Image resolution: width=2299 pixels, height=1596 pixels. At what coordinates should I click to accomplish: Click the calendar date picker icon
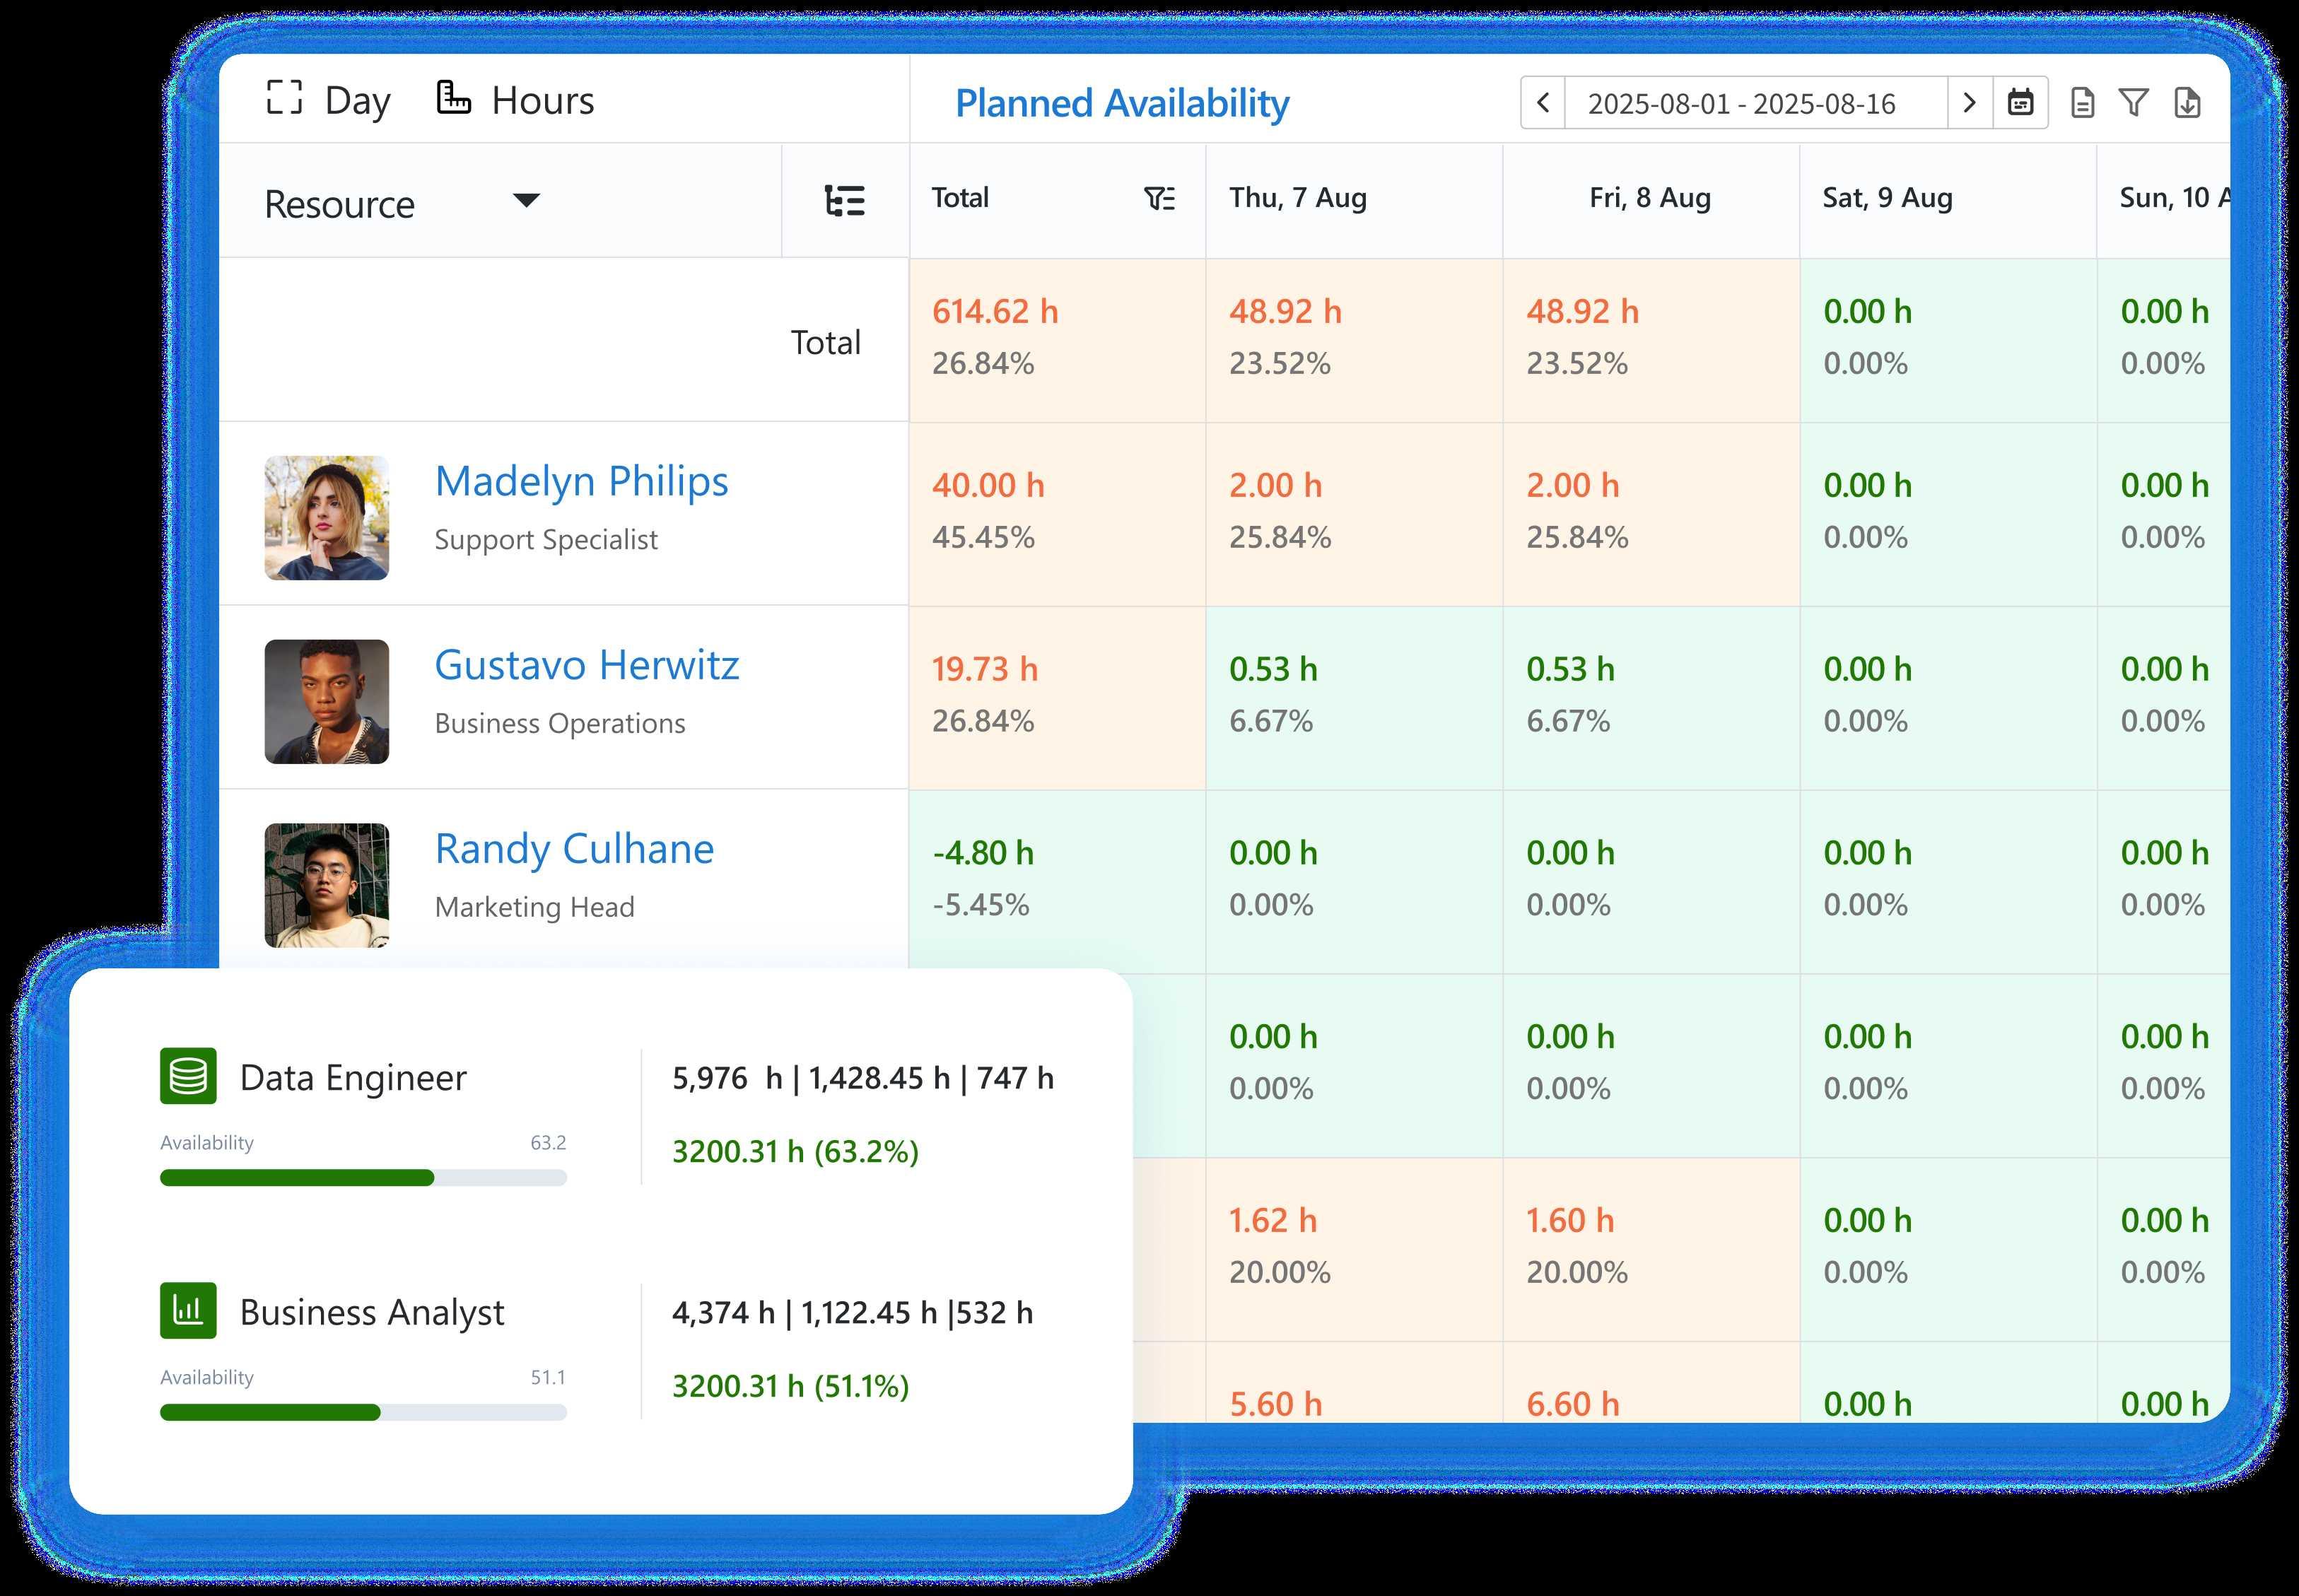tap(2020, 103)
